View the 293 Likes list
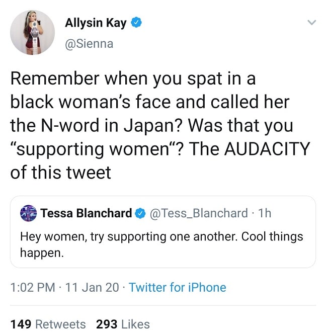 pos(123,324)
